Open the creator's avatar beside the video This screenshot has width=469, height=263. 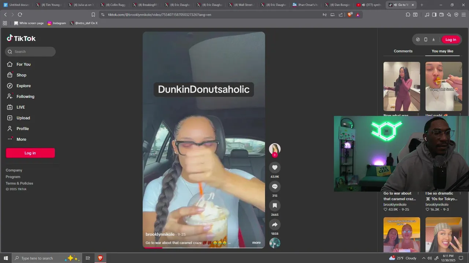click(x=275, y=149)
